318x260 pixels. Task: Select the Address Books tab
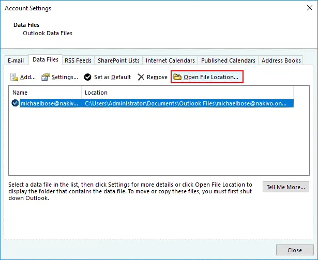click(281, 60)
